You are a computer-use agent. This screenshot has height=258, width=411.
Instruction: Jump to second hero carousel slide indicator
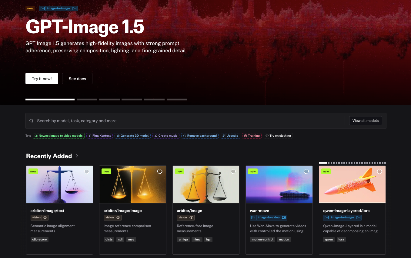click(87, 99)
